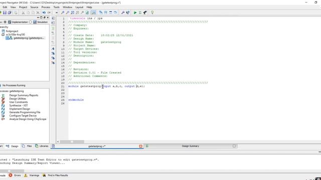Select firstproject in the hierarchy tree
Screen dimensions: 321x180
click(12, 31)
